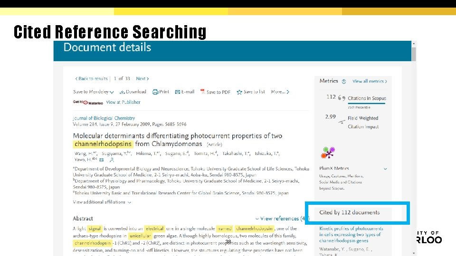Expand View additional affiliations
The height and width of the screenshot is (256, 456).
click(102, 202)
